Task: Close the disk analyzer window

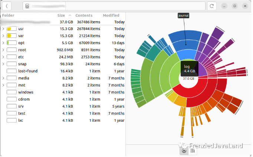Action: (x=245, y=6)
